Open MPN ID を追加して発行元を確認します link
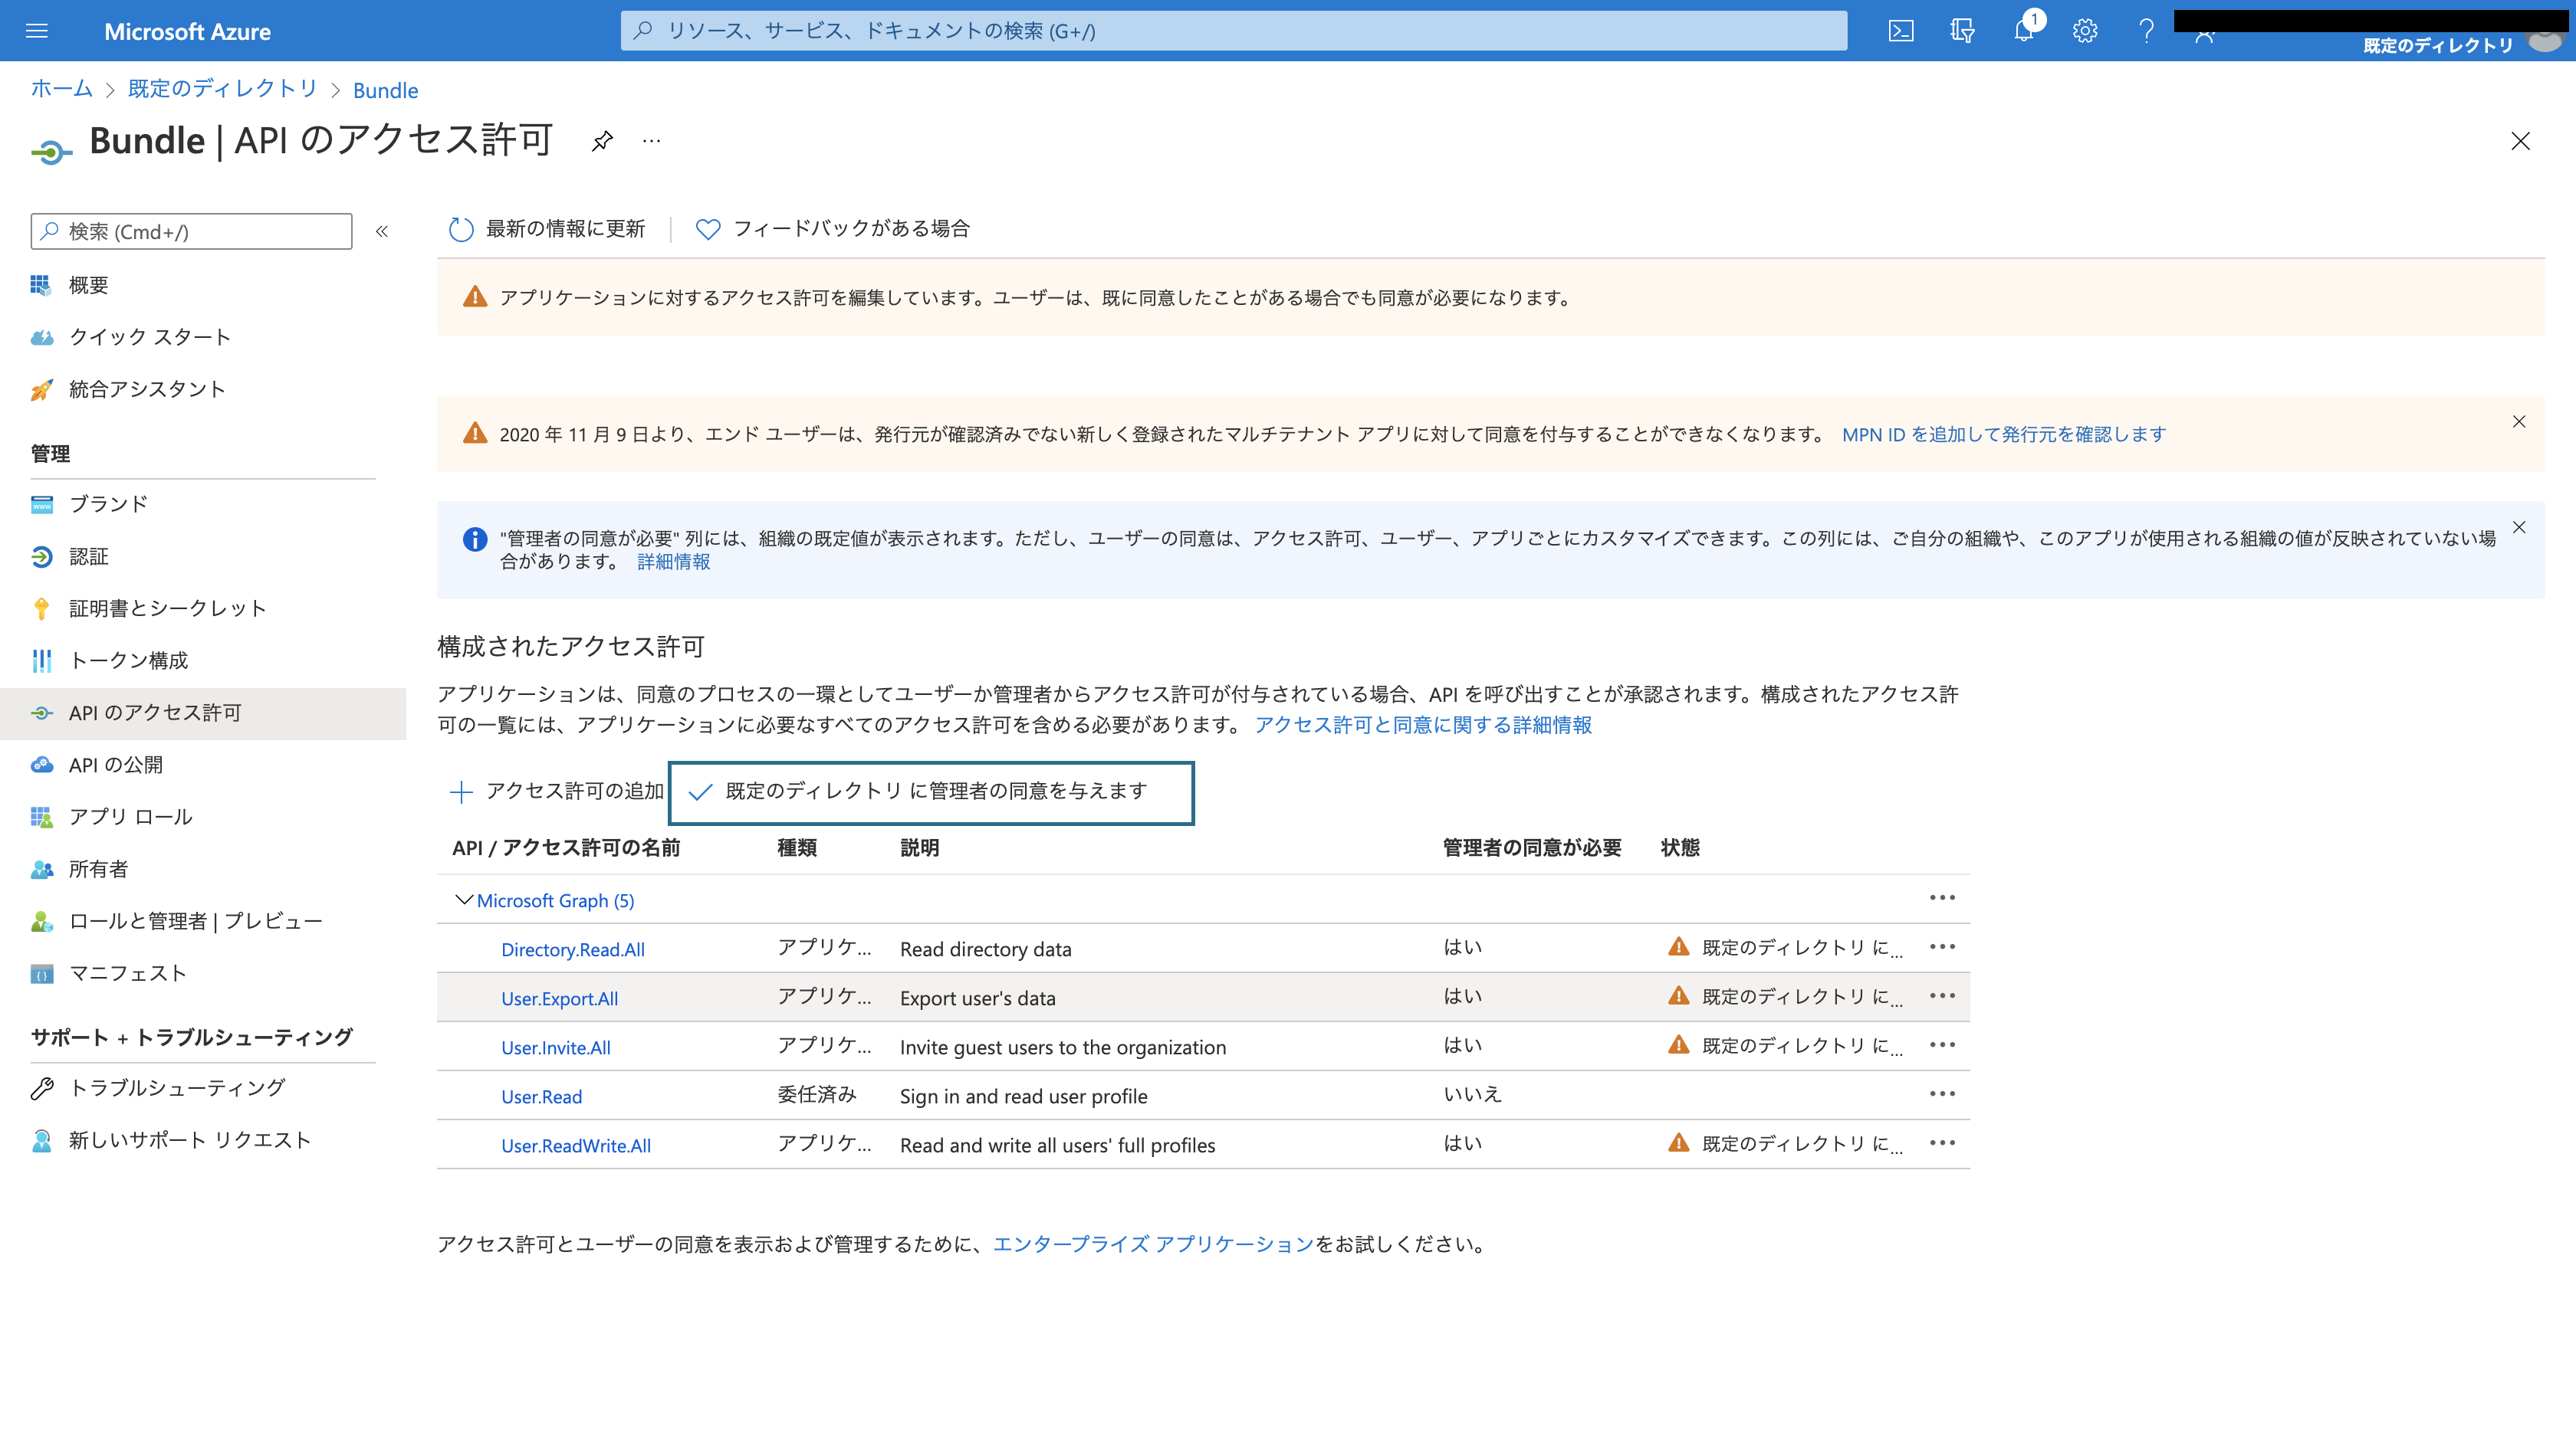The height and width of the screenshot is (1439, 2576). (2004, 434)
